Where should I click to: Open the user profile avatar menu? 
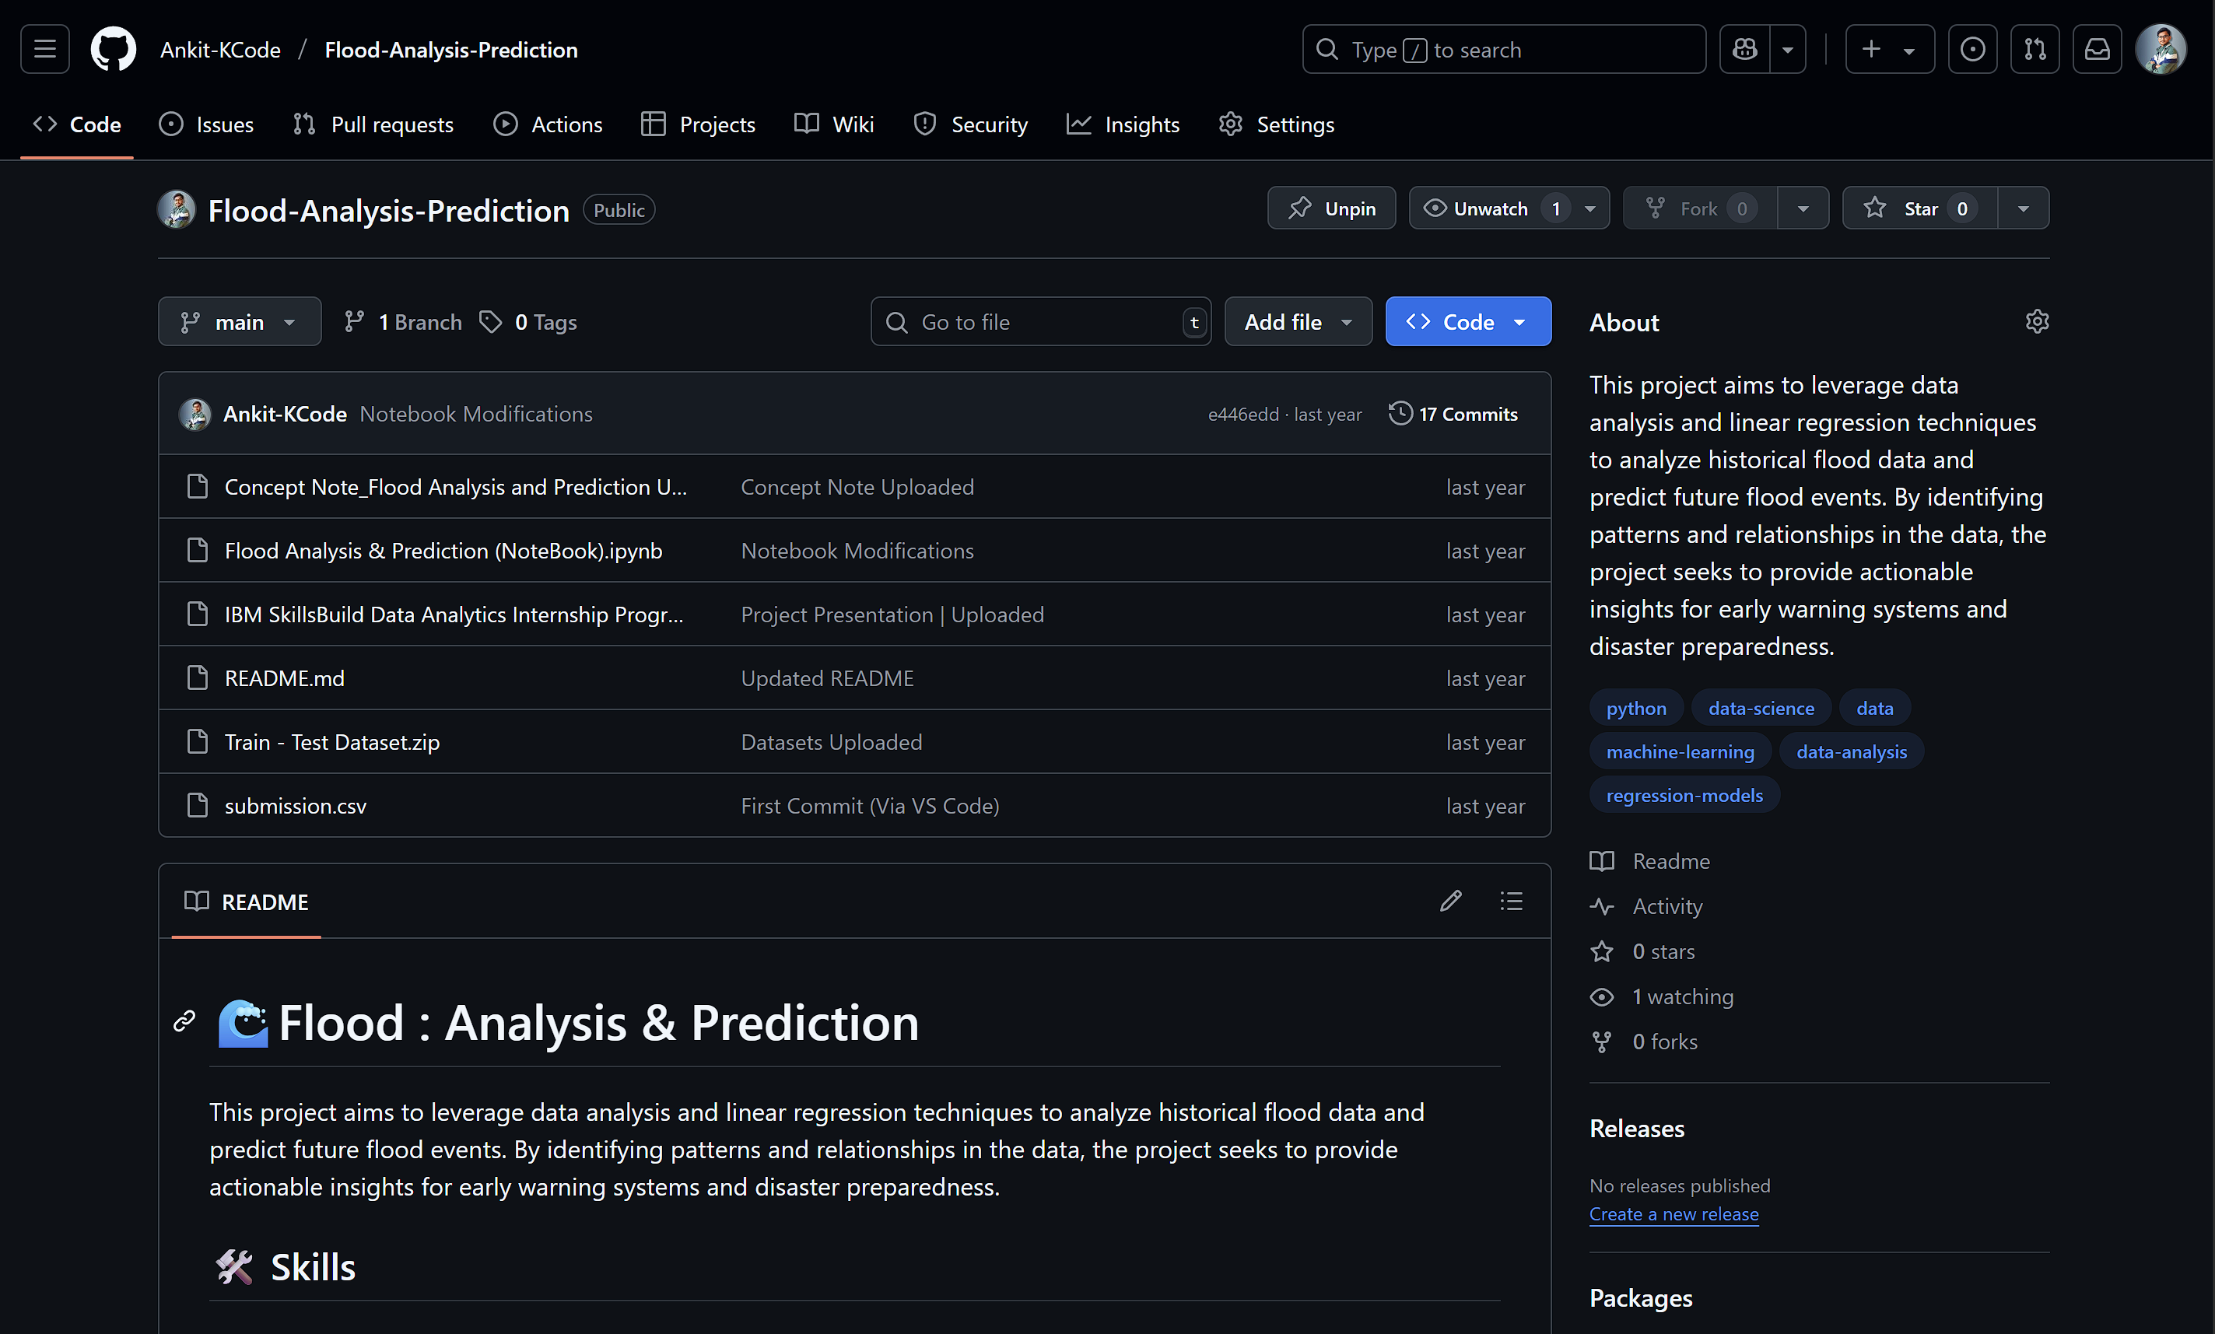tap(2161, 50)
